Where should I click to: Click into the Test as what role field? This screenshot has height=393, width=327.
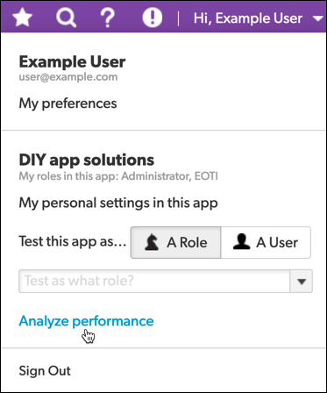154,282
